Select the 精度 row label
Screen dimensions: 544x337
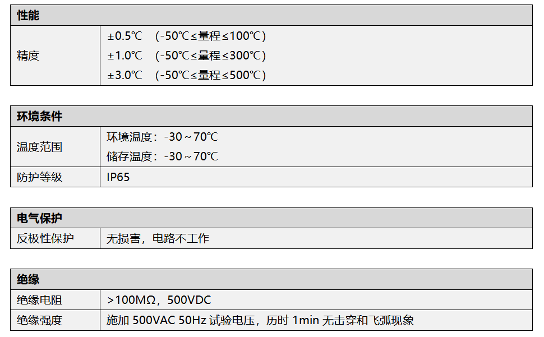pyautogui.click(x=28, y=56)
